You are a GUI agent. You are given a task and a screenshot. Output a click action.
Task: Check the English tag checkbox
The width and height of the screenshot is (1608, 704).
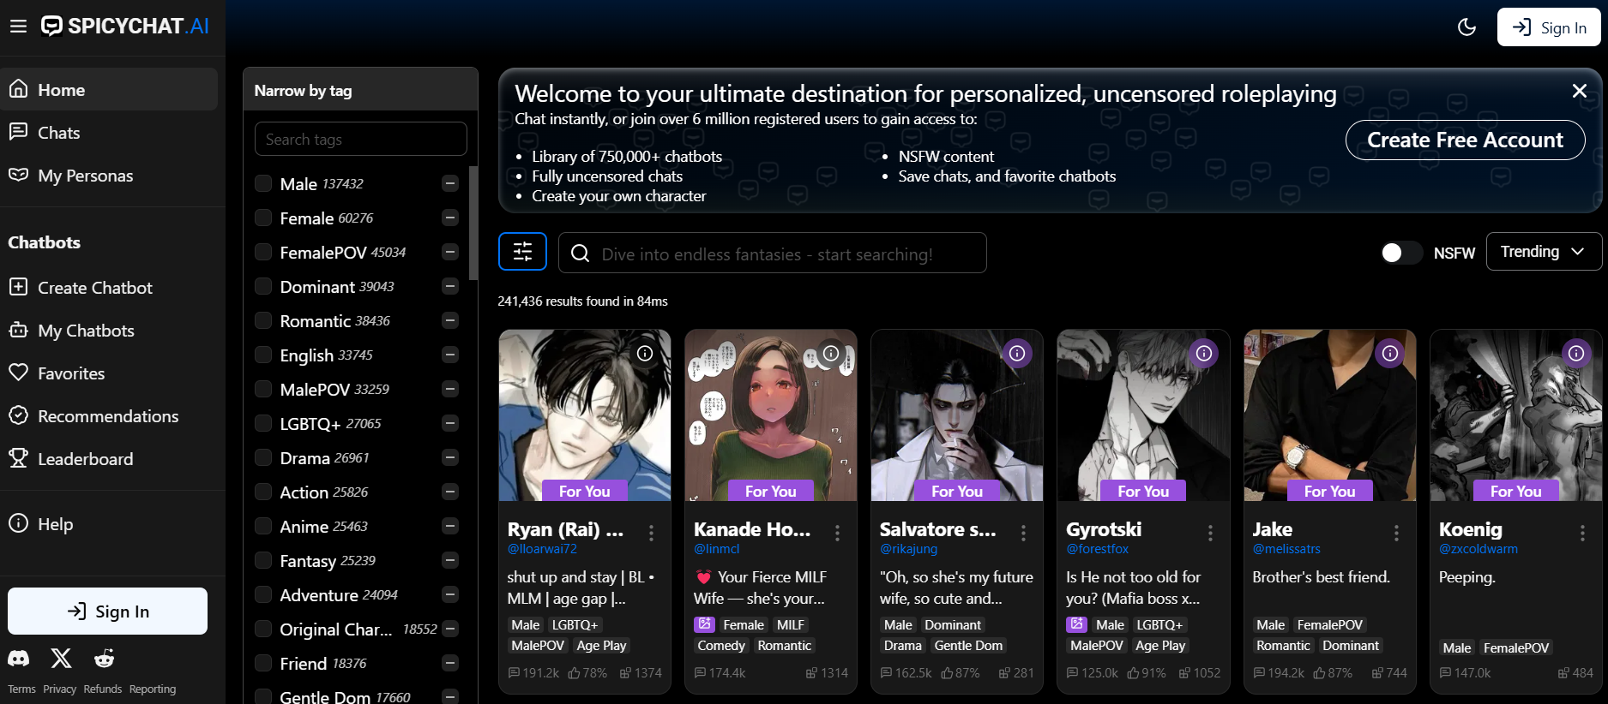pos(263,355)
